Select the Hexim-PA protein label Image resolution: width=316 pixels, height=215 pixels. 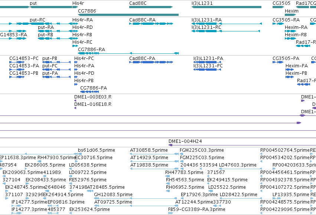[x=297, y=66]
